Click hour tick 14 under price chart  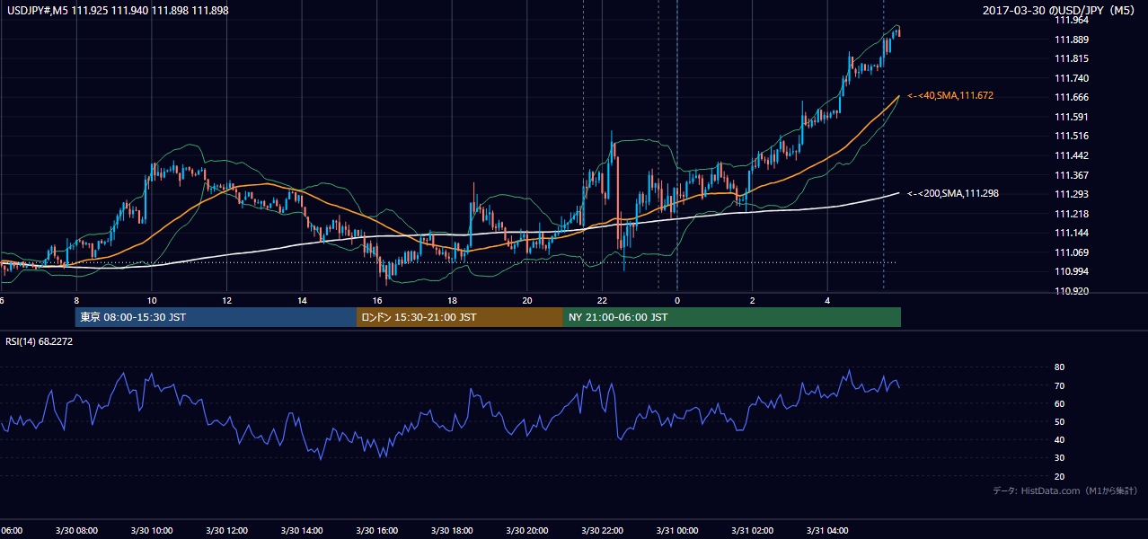point(302,301)
